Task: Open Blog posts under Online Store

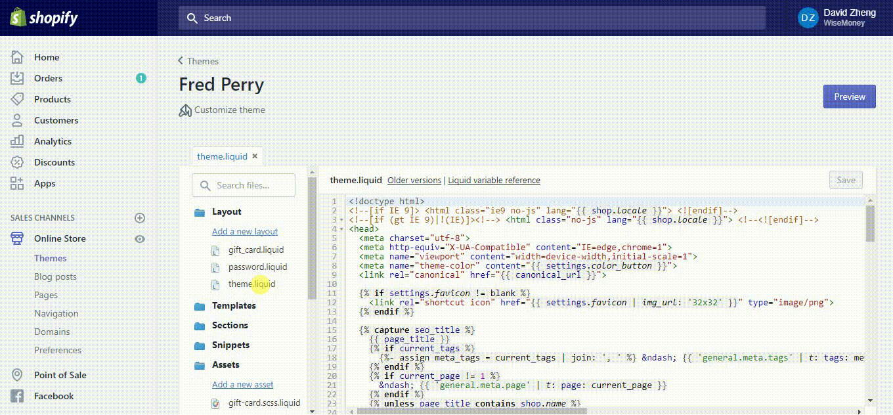Action: pos(55,276)
